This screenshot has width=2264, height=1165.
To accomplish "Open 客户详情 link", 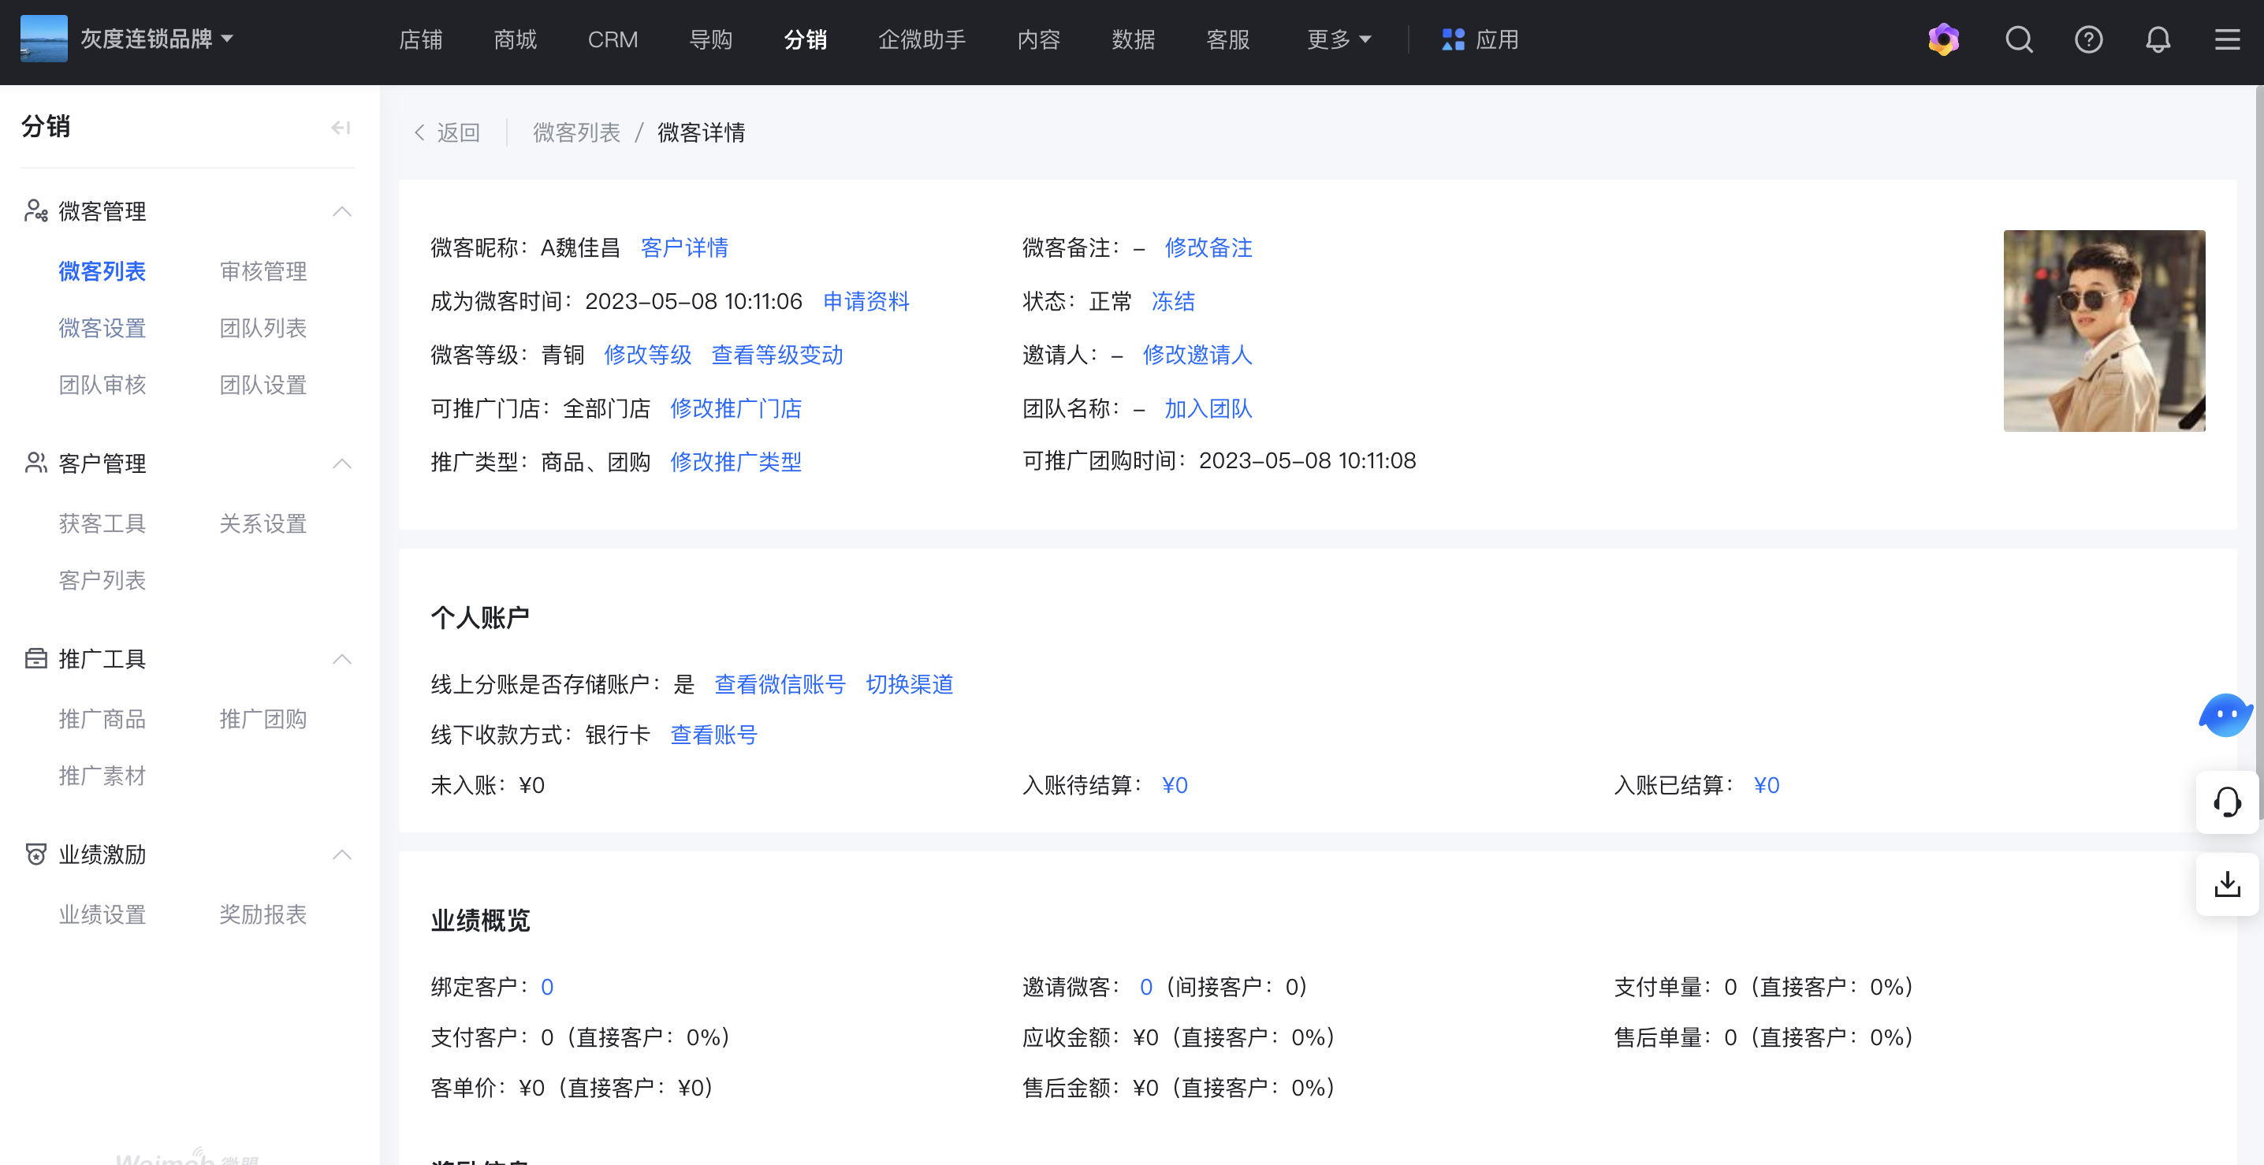I will (685, 248).
